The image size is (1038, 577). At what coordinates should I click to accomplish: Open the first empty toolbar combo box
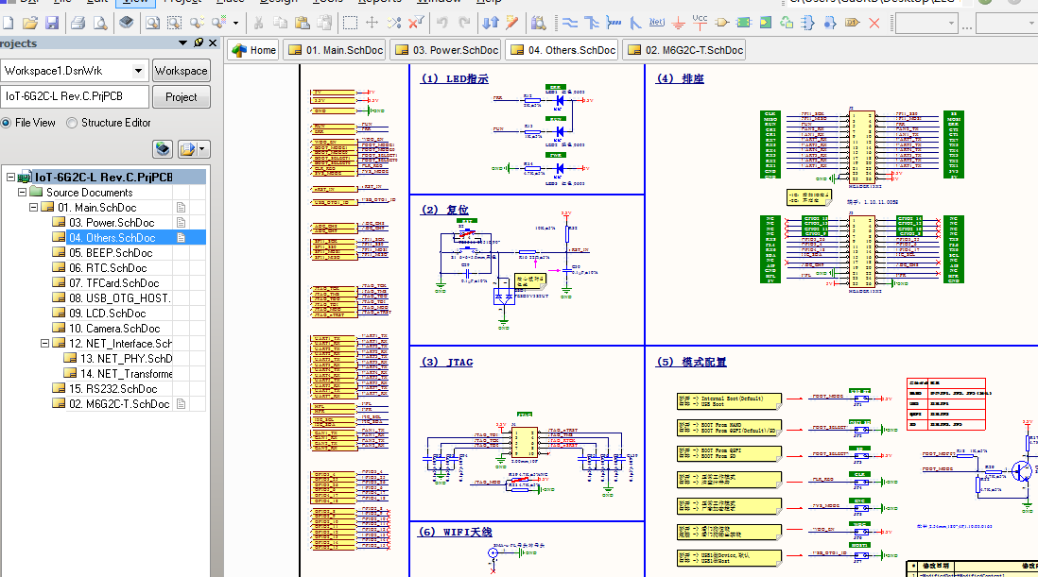(x=926, y=23)
